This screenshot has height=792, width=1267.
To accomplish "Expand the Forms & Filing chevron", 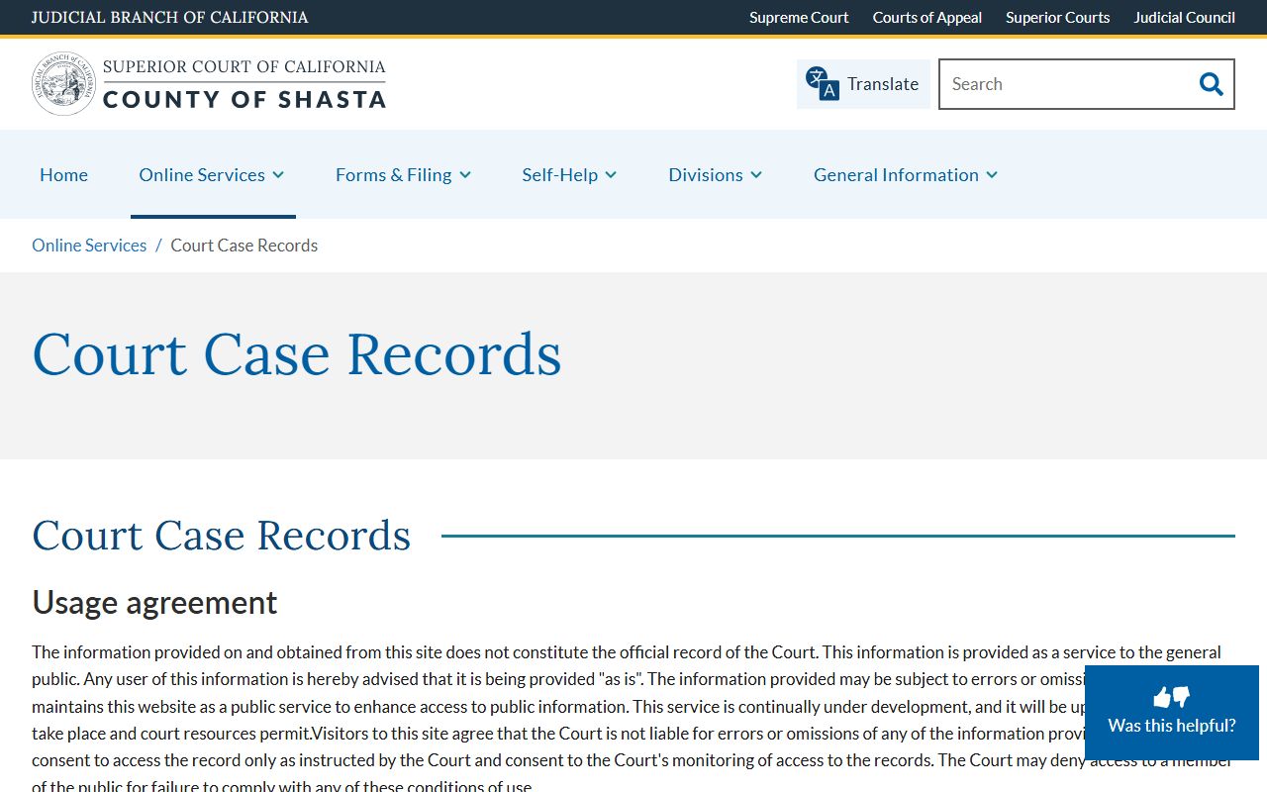I will 465,175.
